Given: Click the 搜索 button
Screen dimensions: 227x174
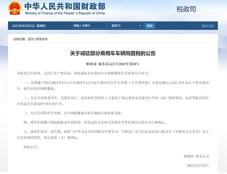Looking at the screenshot, I should 150,26.
